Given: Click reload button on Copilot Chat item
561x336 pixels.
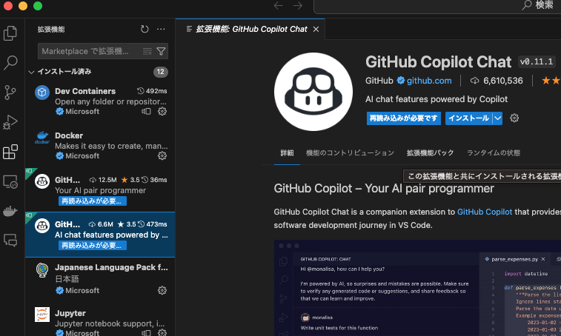Looking at the screenshot, I should tap(93, 246).
